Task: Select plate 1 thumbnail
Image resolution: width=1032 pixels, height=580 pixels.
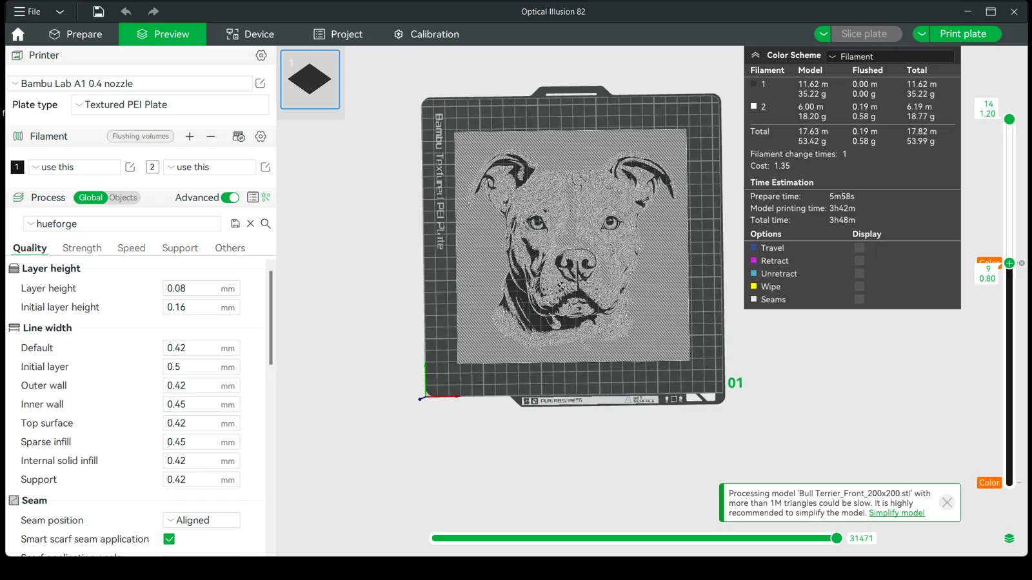Action: pyautogui.click(x=310, y=79)
